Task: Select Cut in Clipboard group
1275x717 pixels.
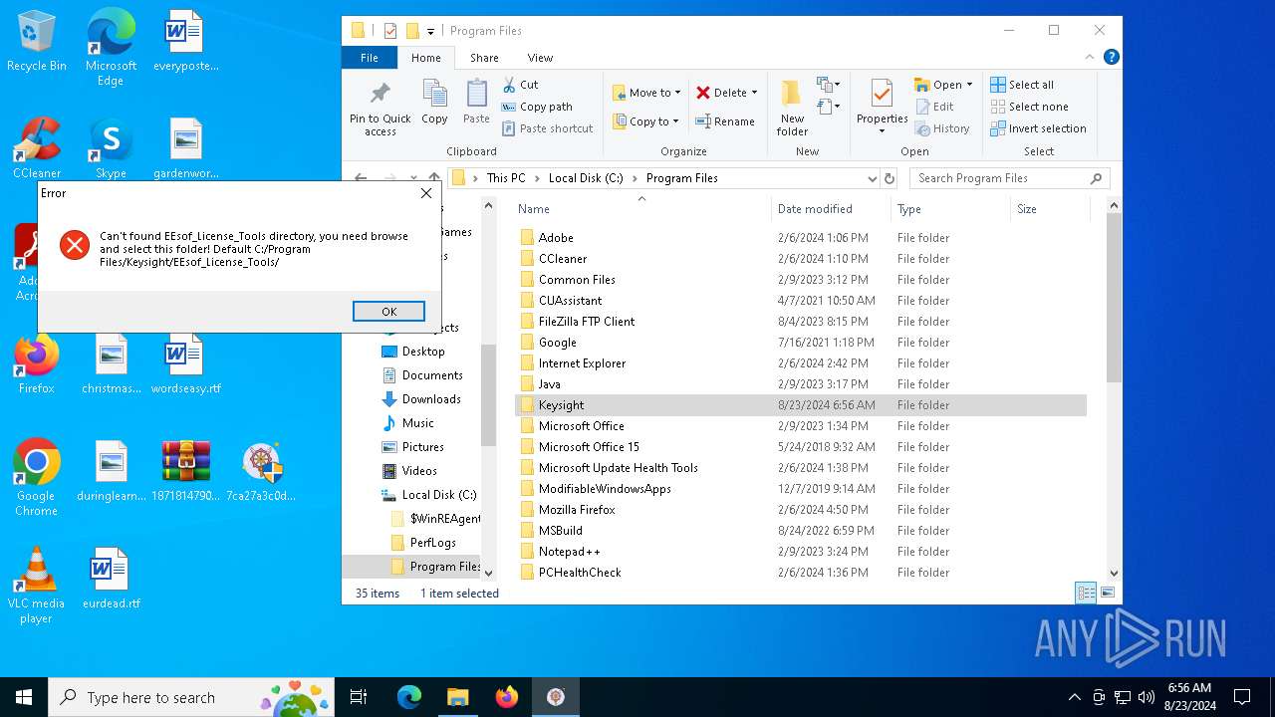Action: pyautogui.click(x=520, y=85)
